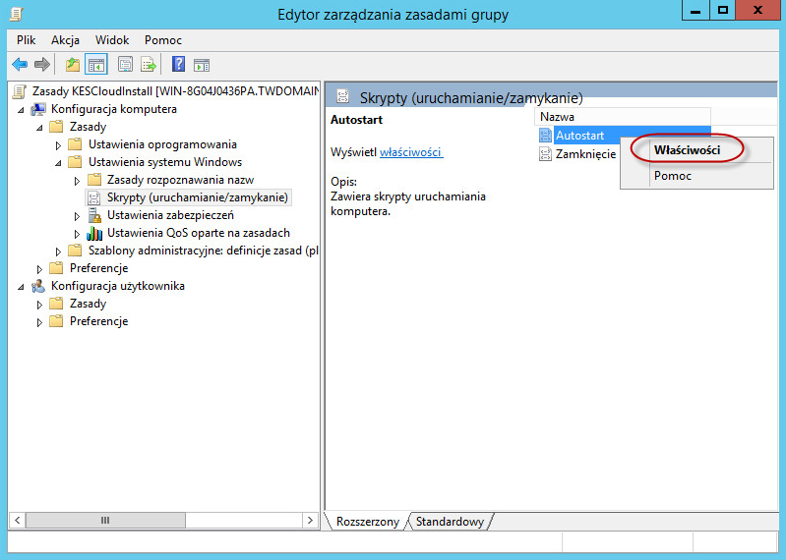Click the Back arrow toolbar icon
The width and height of the screenshot is (786, 560).
[x=20, y=65]
